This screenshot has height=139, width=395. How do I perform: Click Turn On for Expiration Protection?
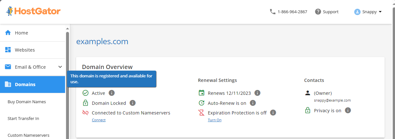point(215,120)
